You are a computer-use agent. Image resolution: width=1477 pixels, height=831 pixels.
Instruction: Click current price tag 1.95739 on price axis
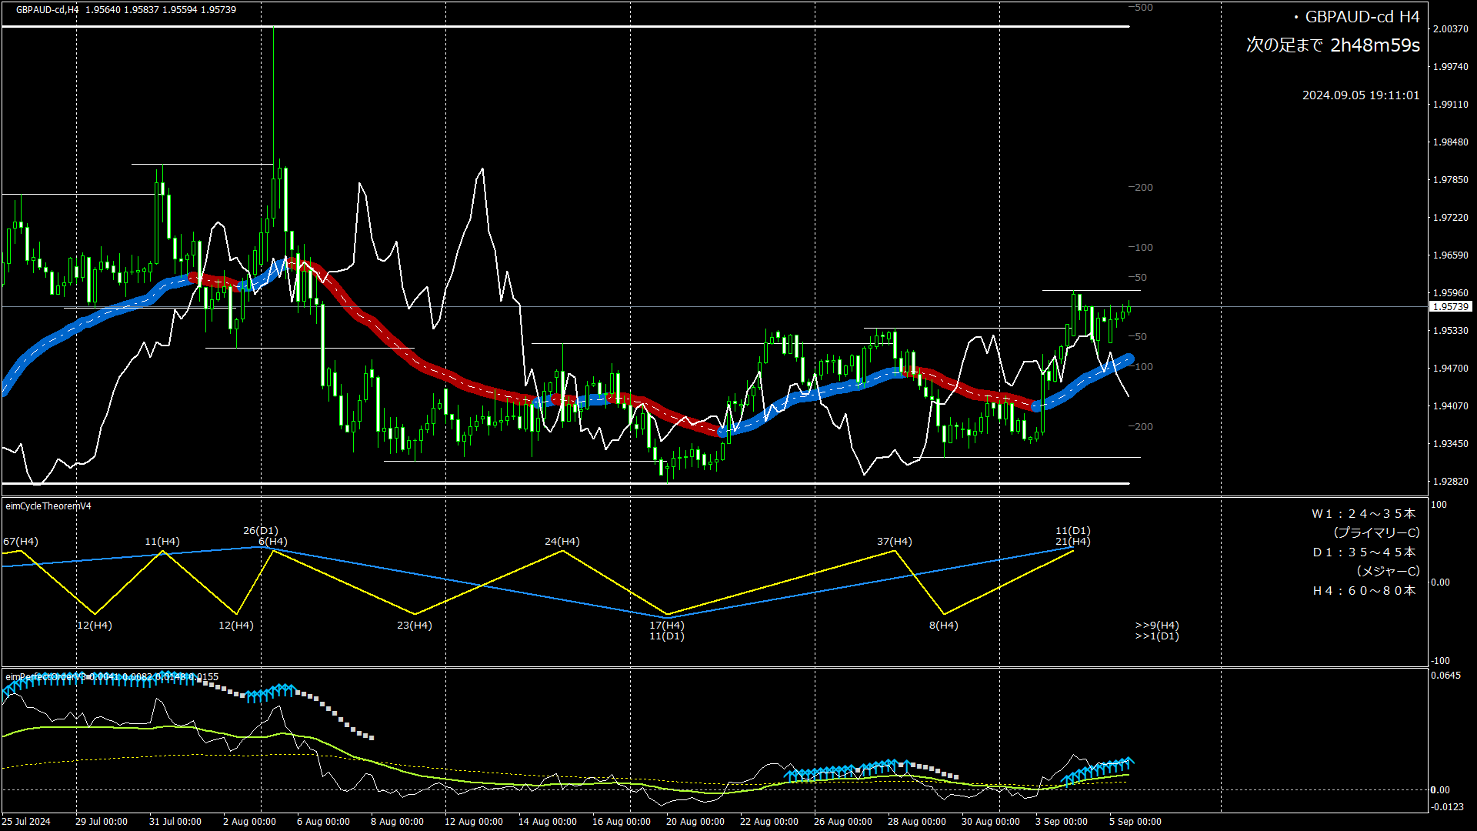pyautogui.click(x=1450, y=306)
